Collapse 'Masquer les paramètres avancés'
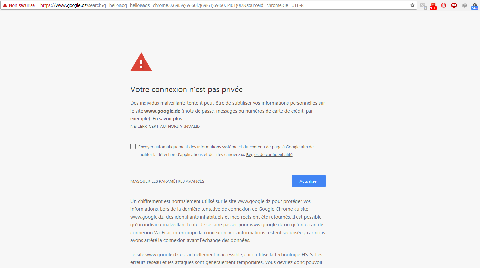Viewport: 480px width, 268px height. [167, 181]
